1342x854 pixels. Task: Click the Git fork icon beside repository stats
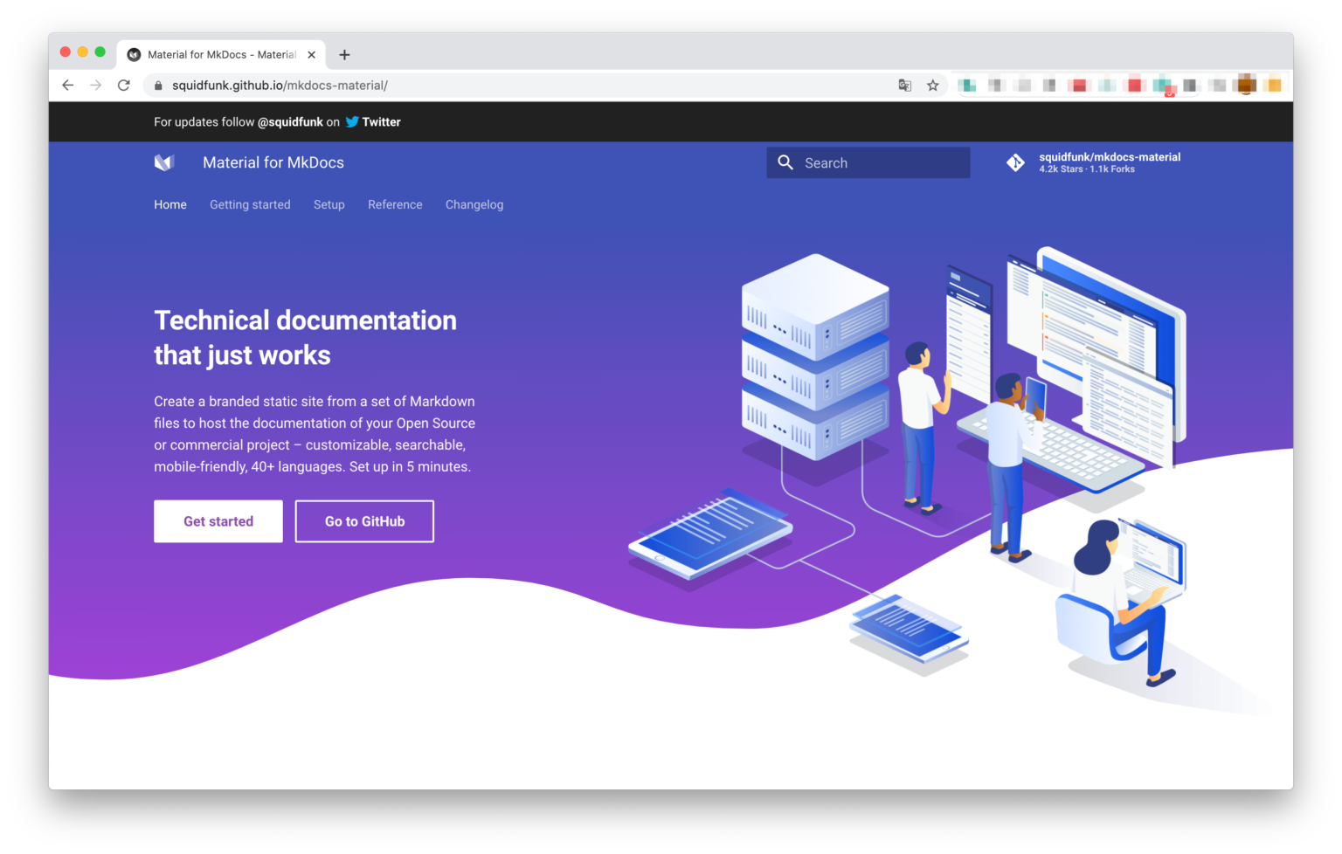(x=1016, y=162)
